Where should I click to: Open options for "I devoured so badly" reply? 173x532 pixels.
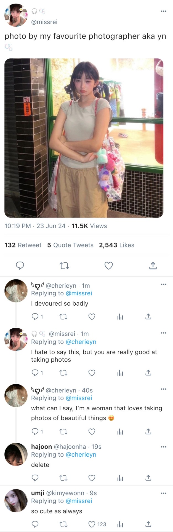[164, 284]
